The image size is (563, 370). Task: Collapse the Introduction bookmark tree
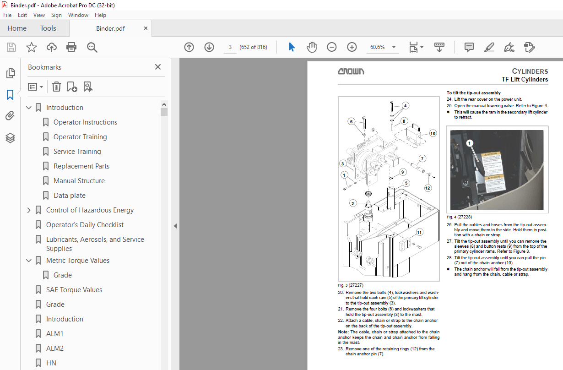(x=29, y=107)
